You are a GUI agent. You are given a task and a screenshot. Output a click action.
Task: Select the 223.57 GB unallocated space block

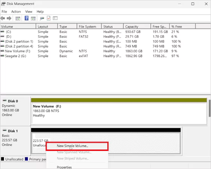coord(106,141)
